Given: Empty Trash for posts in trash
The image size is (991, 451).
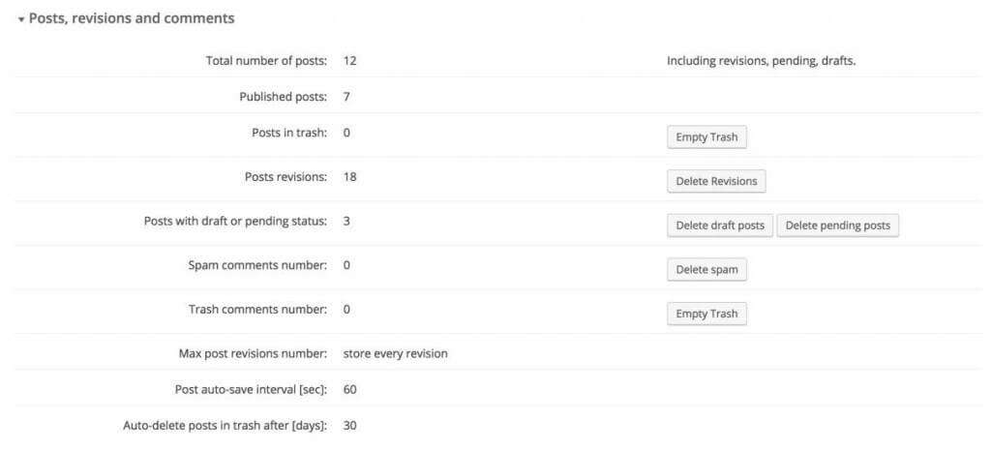Looking at the screenshot, I should tap(706, 137).
